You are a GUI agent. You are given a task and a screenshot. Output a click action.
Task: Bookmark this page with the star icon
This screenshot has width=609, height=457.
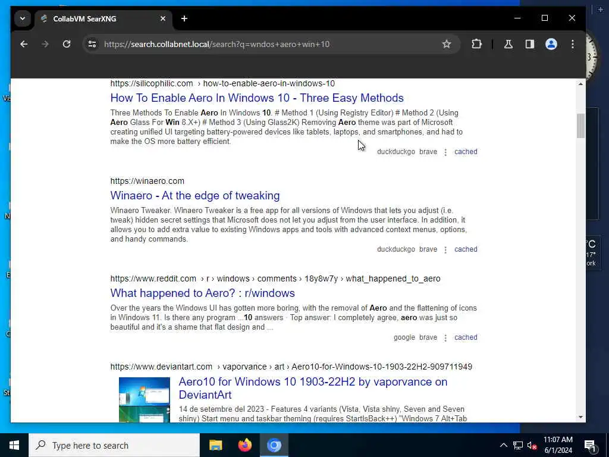(x=447, y=44)
